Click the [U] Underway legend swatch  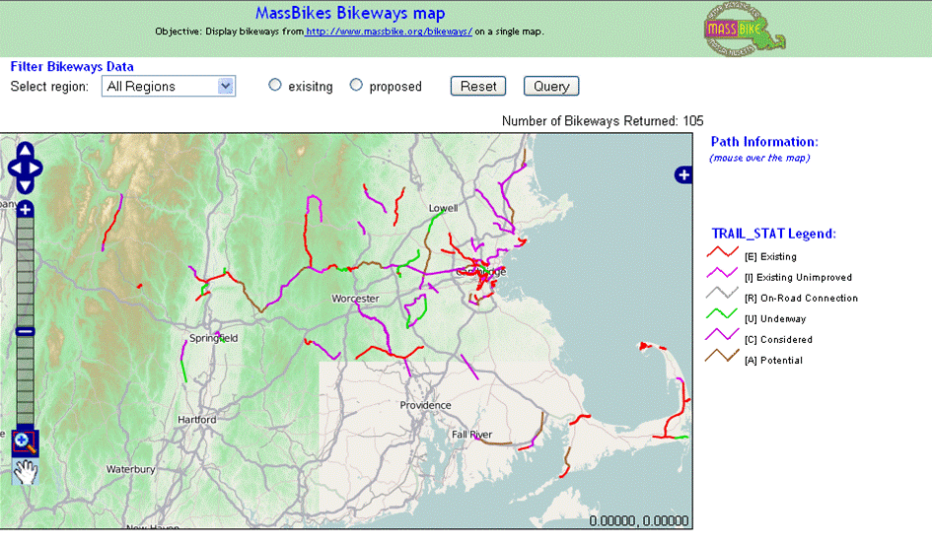coord(722,314)
